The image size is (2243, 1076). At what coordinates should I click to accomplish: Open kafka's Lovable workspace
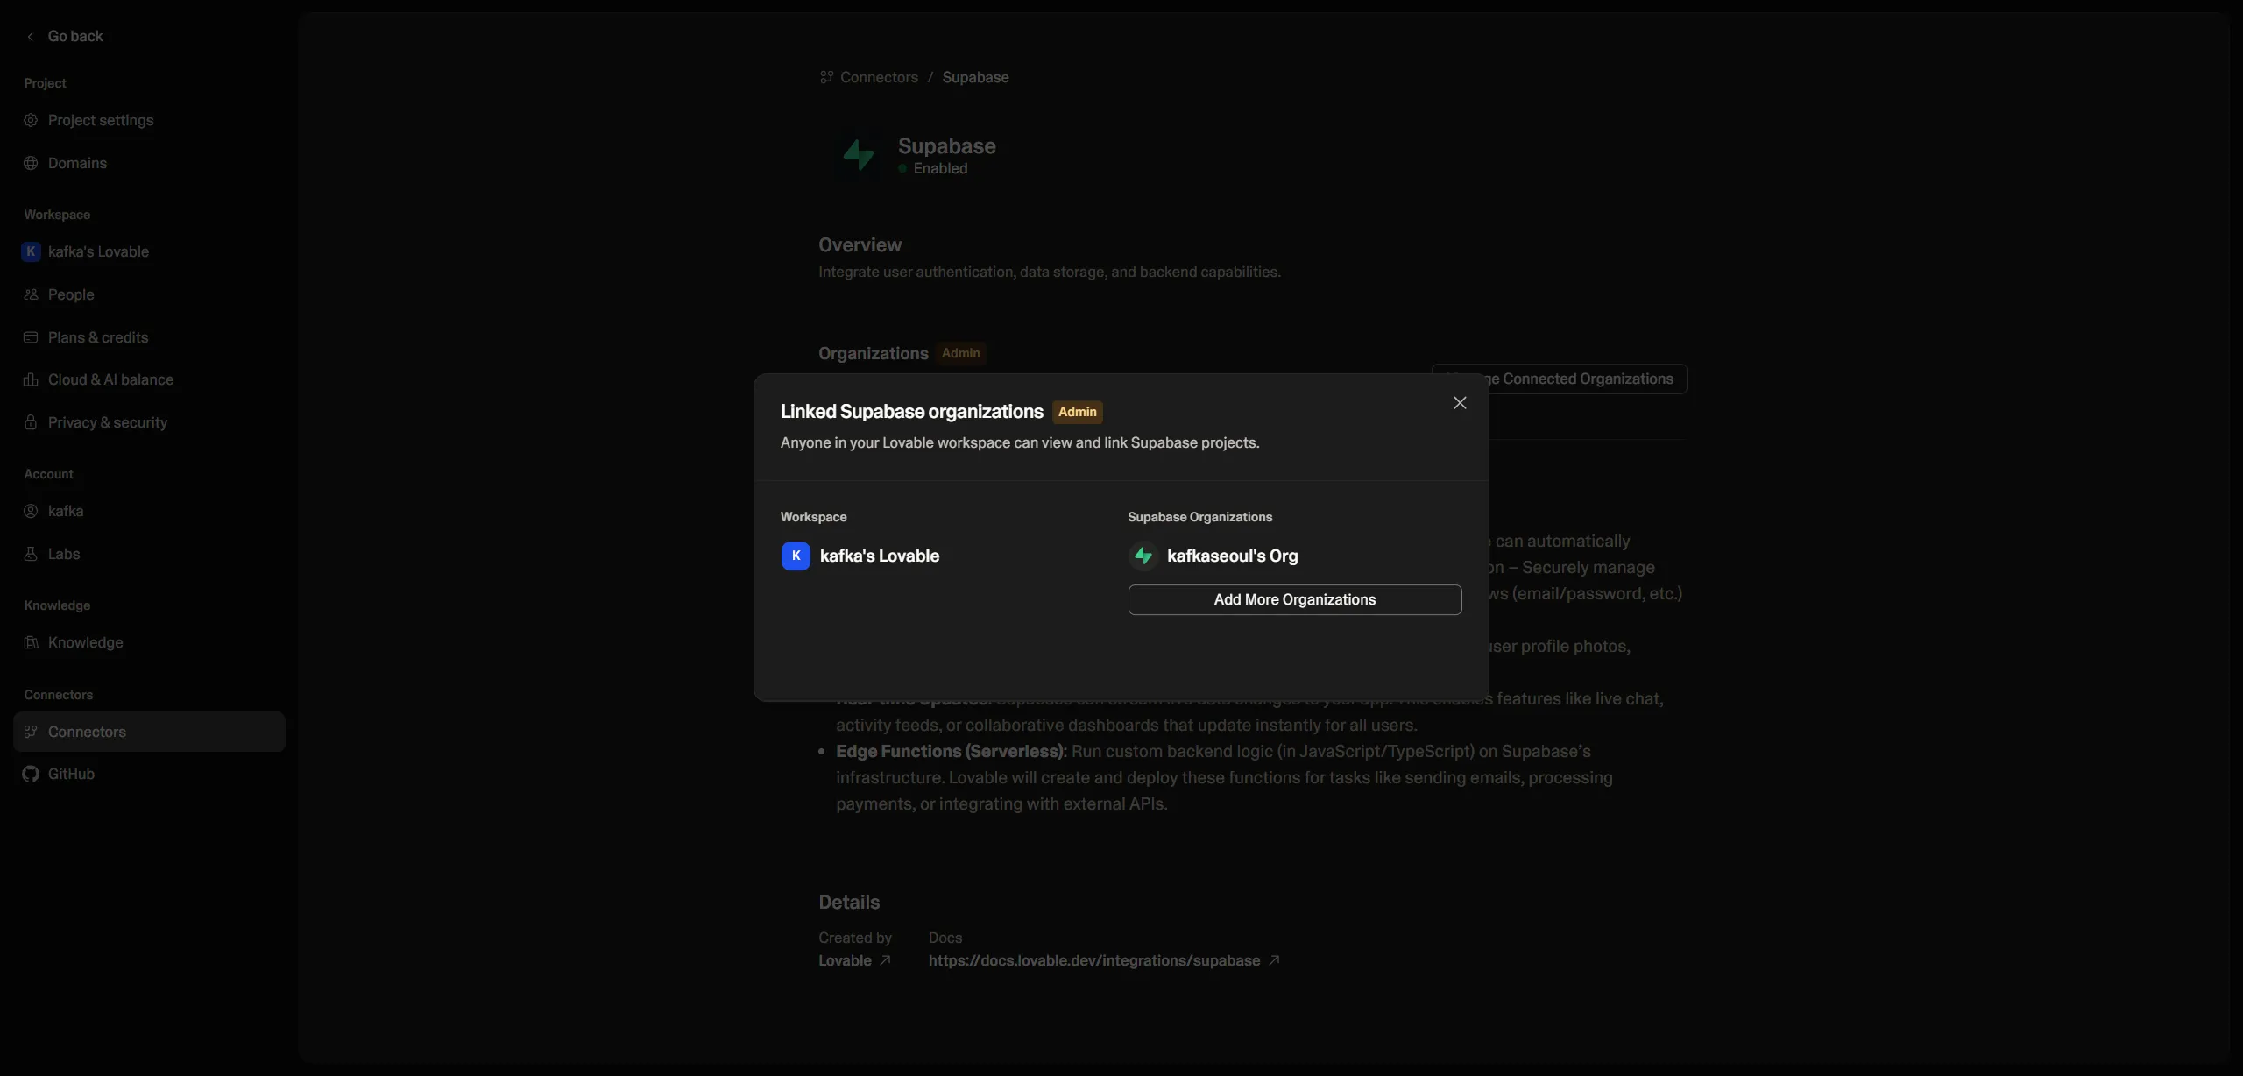tap(97, 251)
